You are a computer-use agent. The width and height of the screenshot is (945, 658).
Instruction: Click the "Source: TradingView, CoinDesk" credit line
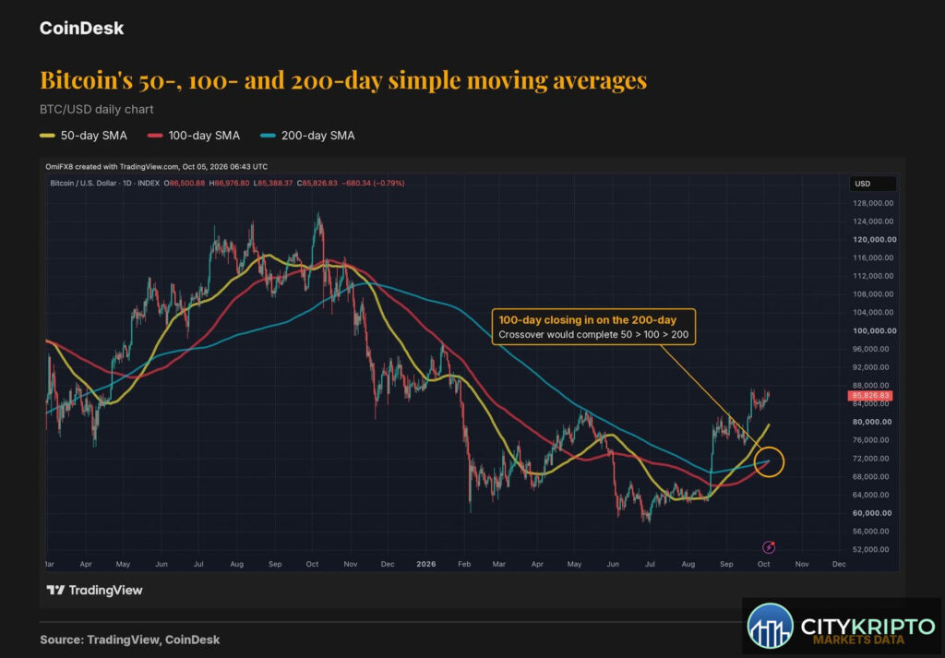click(129, 640)
